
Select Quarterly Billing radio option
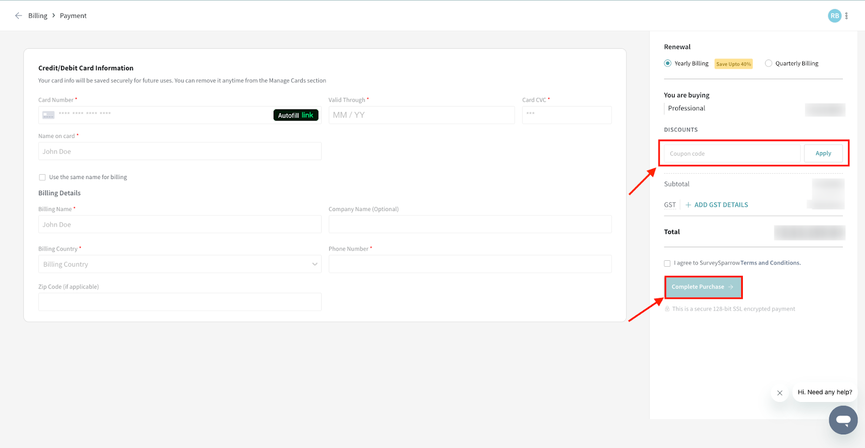[x=768, y=63]
